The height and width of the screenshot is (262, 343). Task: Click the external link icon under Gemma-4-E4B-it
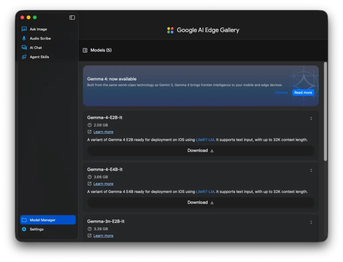[89, 184]
